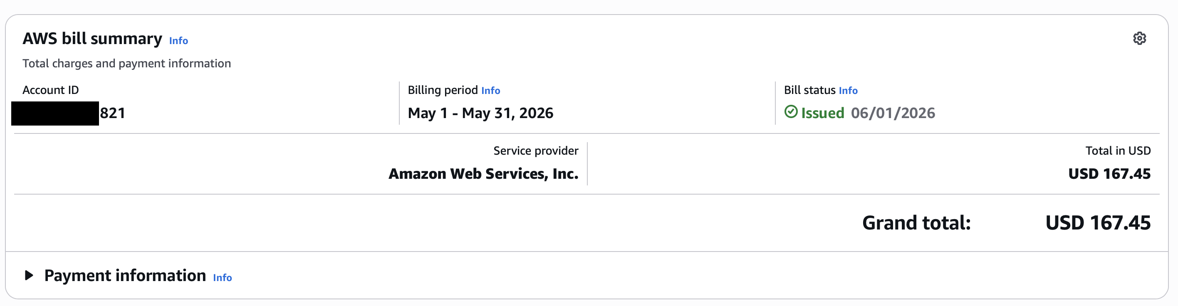The width and height of the screenshot is (1178, 306).
Task: Open Info link next to Bill status
Action: [x=848, y=91]
